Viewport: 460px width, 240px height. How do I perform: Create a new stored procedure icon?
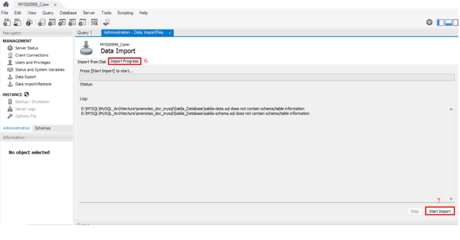[72, 22]
